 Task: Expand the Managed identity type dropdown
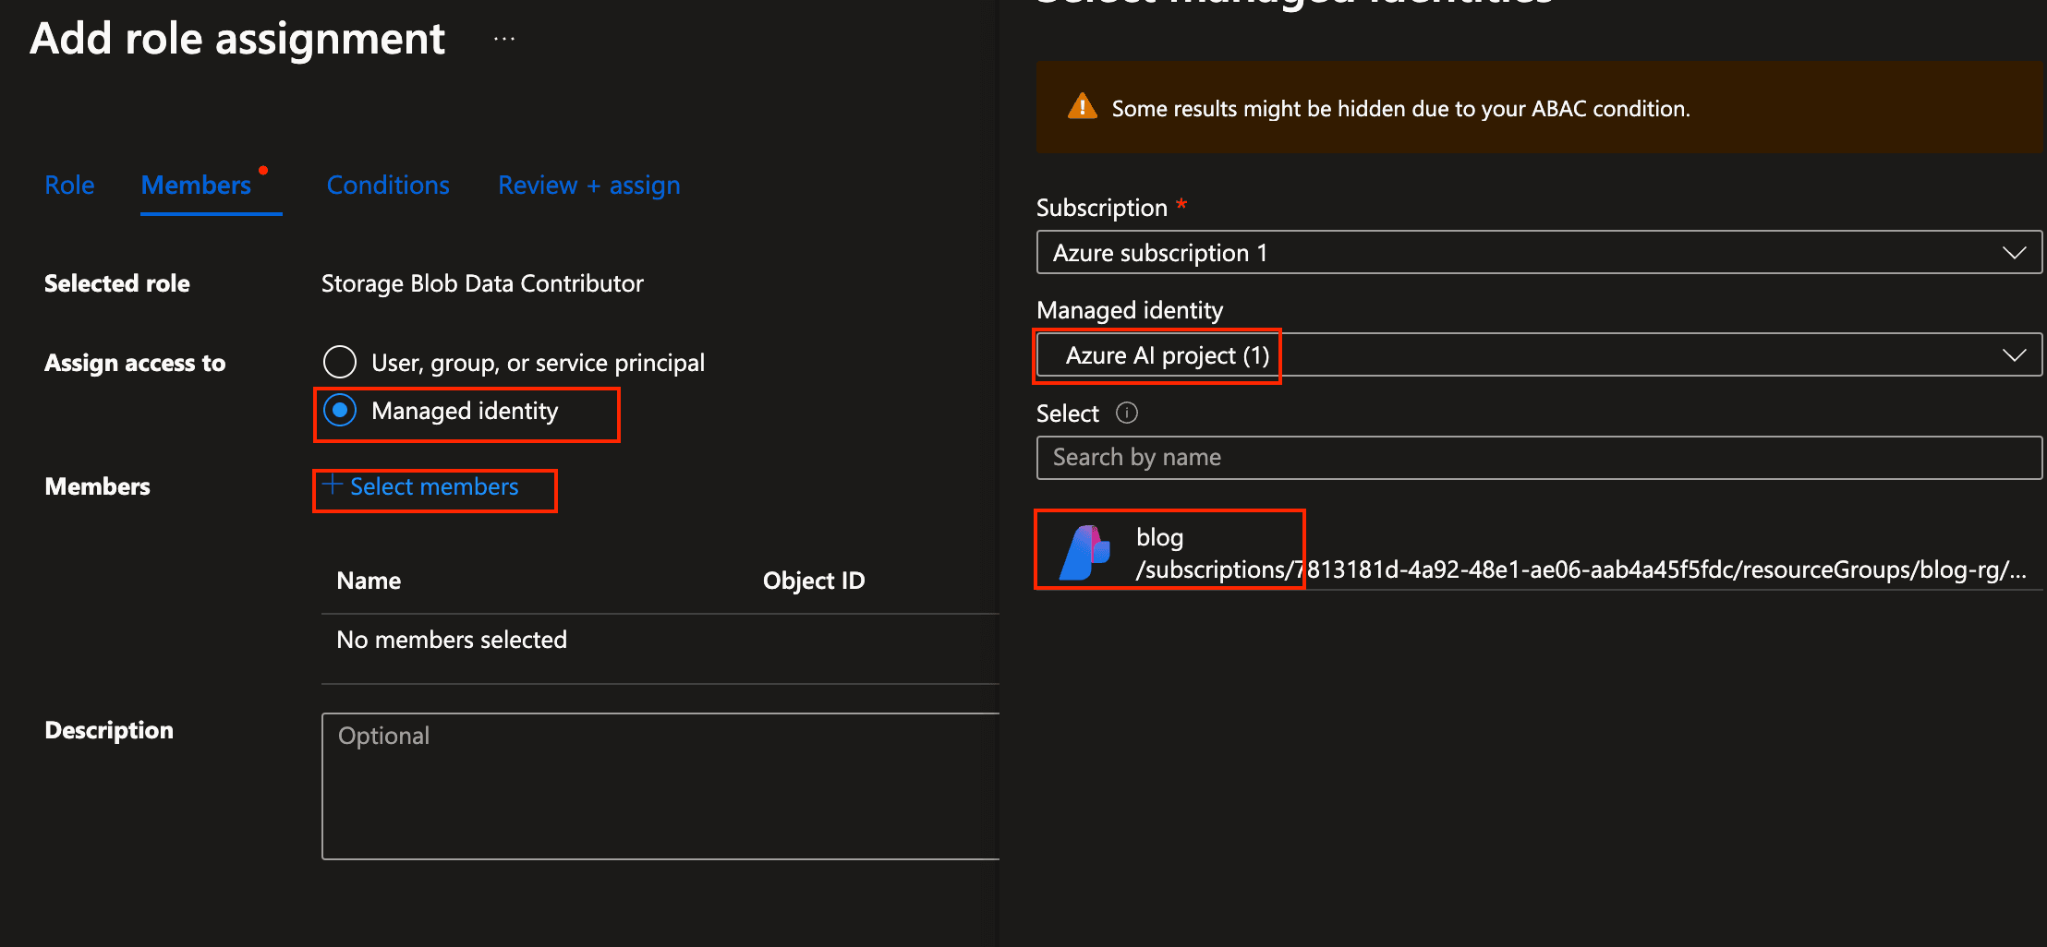(x=1539, y=354)
